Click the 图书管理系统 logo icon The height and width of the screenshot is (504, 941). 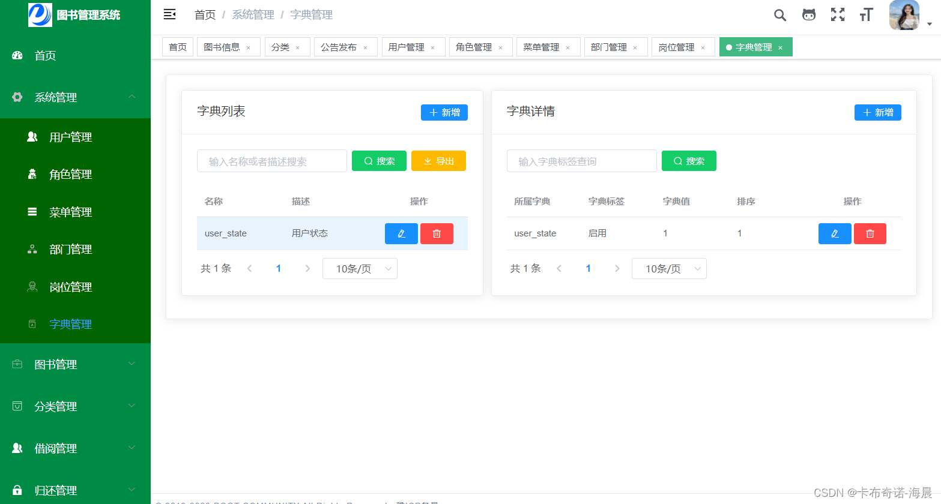click(40, 14)
